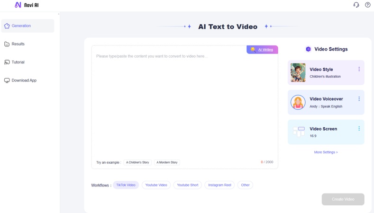
Task: Open Video Style options menu
Action: (x=359, y=69)
